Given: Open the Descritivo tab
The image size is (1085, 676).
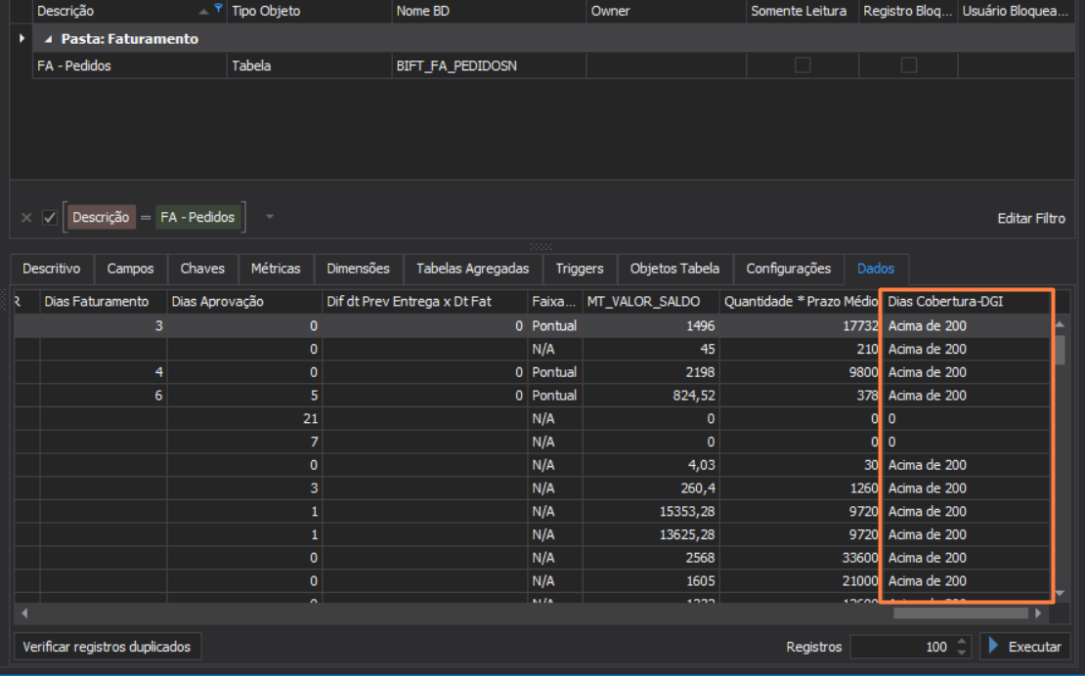Looking at the screenshot, I should [x=51, y=269].
